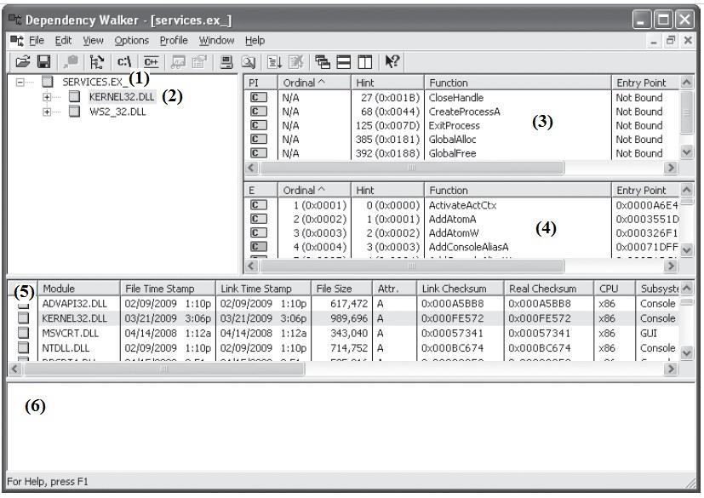This screenshot has width=704, height=498.
Task: Click the C icon in ExitProcess row
Action: (x=259, y=125)
